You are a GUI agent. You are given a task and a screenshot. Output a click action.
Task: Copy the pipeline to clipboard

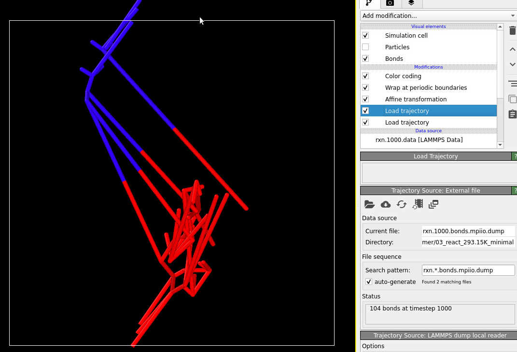512,99
